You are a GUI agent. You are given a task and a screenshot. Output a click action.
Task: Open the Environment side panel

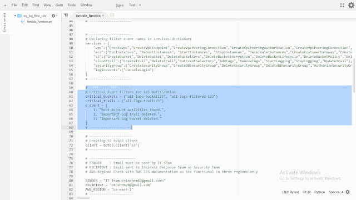point(4,22)
